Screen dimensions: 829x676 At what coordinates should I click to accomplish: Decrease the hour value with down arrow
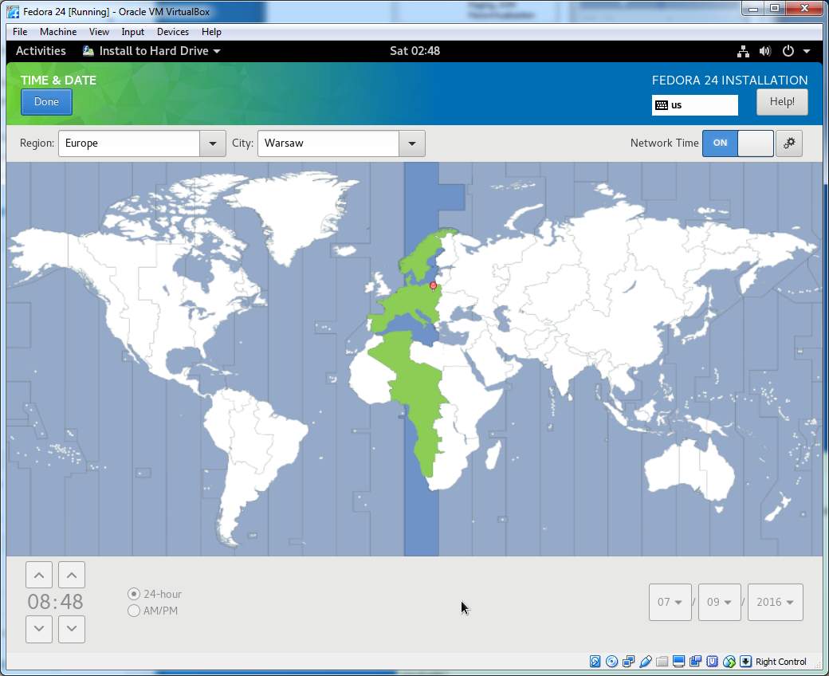point(39,629)
